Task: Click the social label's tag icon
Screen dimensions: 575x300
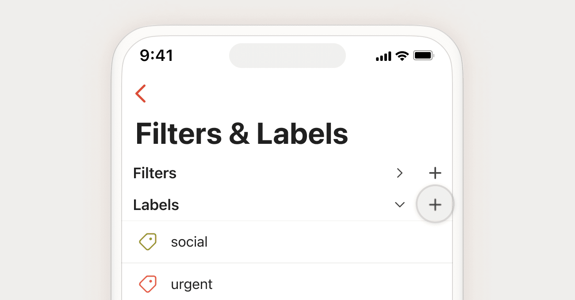Action: click(148, 241)
